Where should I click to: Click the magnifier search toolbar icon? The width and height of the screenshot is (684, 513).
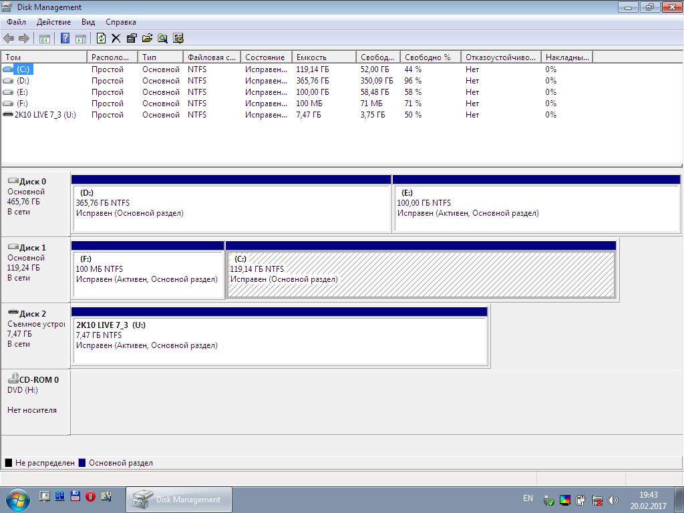pos(162,39)
